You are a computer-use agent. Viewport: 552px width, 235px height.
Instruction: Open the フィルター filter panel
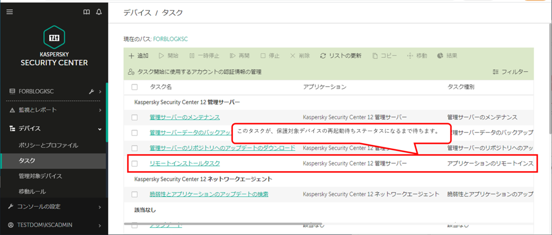coord(510,72)
